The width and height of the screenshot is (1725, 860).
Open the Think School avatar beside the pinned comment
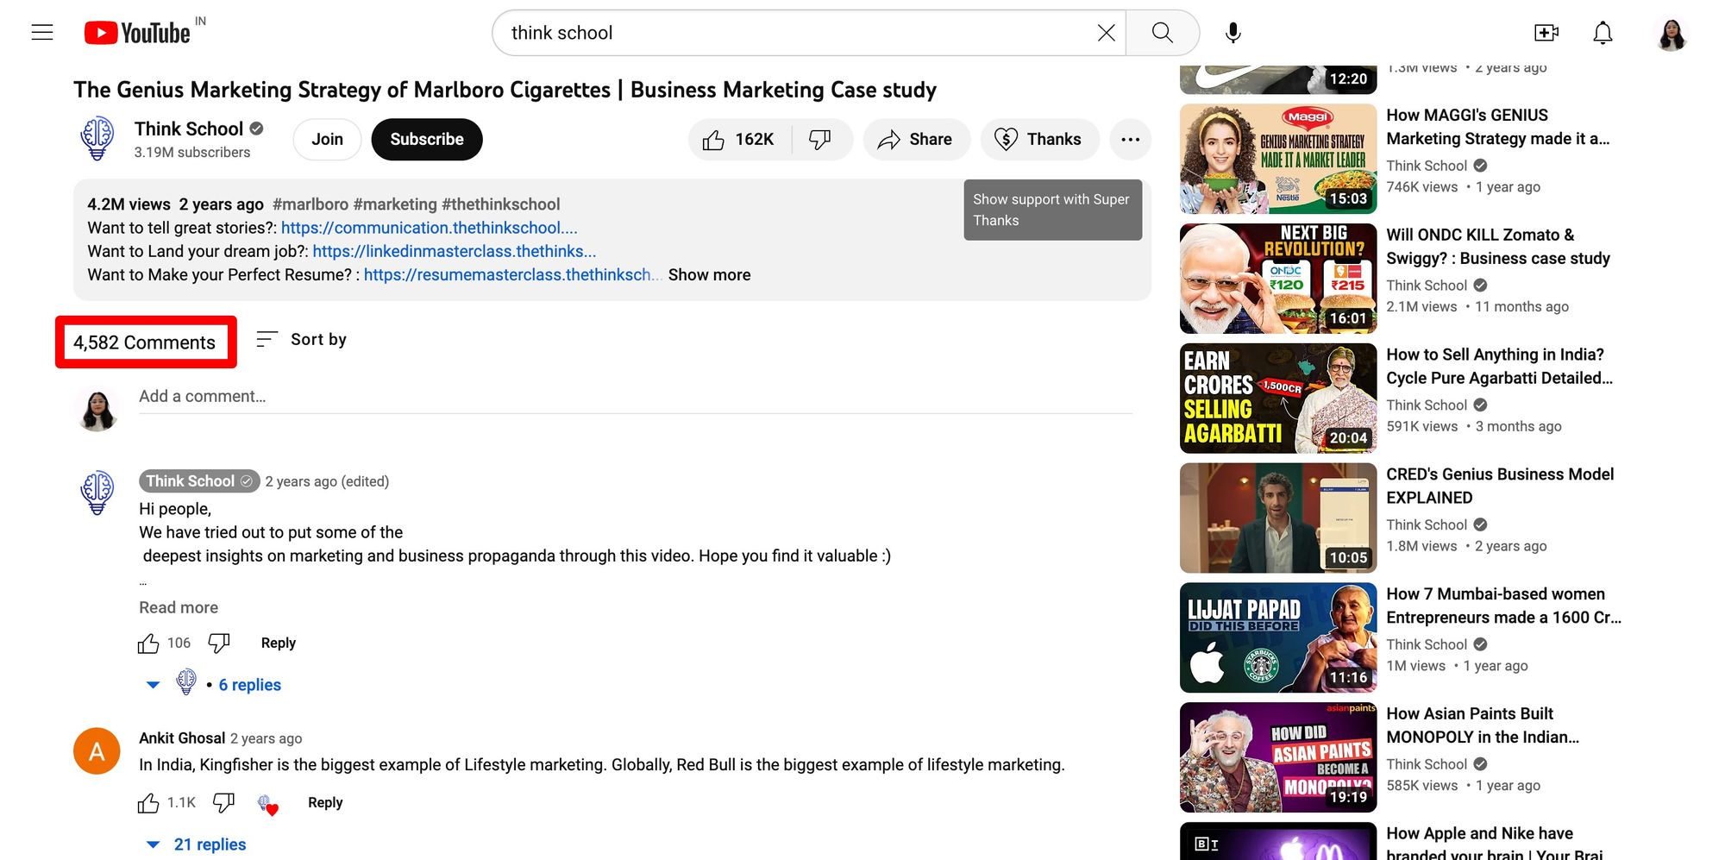97,493
